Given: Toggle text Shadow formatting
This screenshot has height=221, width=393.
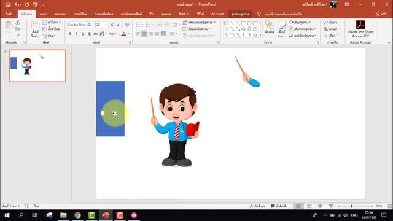Looking at the screenshot, I should click(x=90, y=34).
